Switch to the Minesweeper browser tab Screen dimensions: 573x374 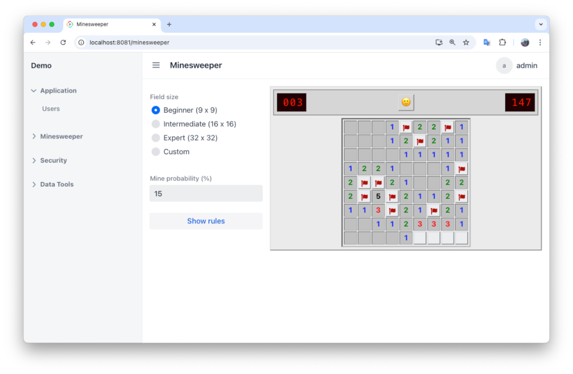[x=111, y=24]
